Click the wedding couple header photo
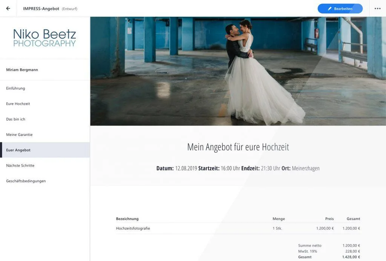Screen dimensions: 386x261 238,71
